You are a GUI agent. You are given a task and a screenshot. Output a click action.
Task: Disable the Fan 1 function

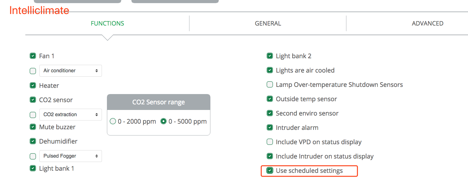pyautogui.click(x=33, y=56)
